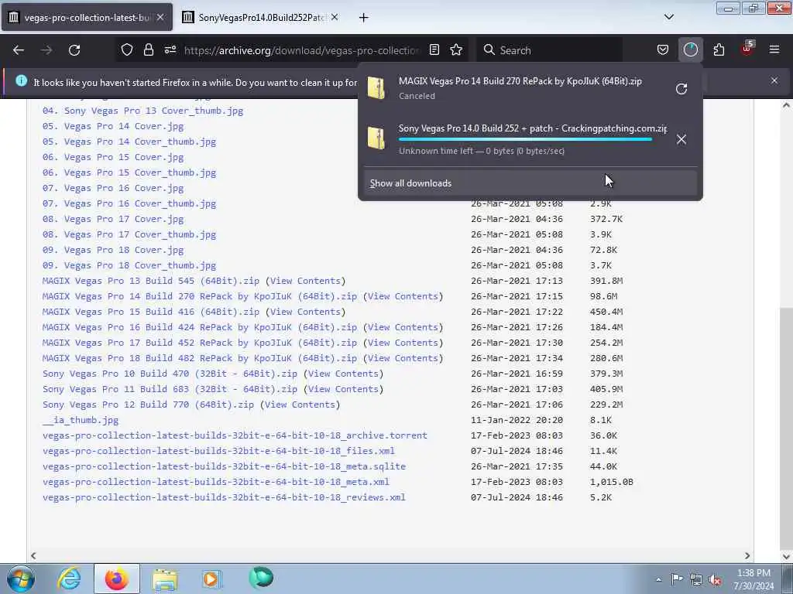The width and height of the screenshot is (793, 594).
Task: Open Windows Explorer folder from taskbar
Action: [165, 579]
